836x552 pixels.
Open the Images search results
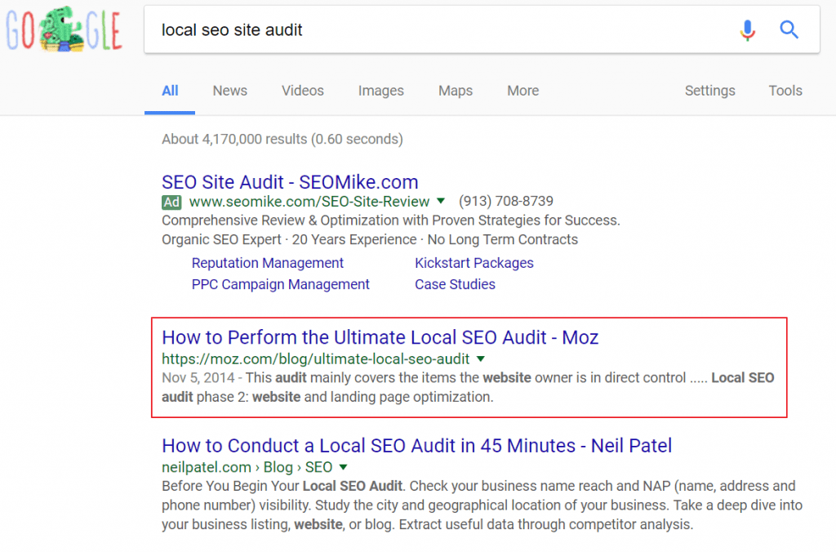click(380, 91)
